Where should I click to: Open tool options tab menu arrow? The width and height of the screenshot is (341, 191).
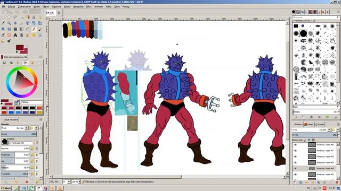40,119
